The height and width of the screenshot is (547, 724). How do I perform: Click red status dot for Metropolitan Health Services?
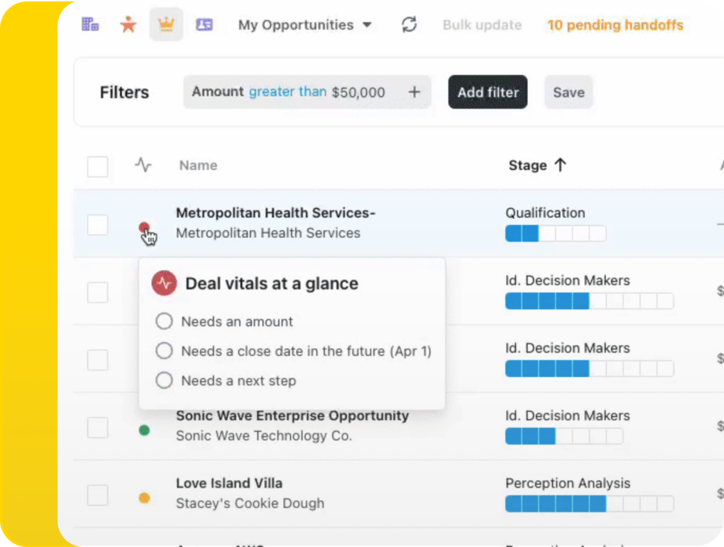pyautogui.click(x=144, y=227)
